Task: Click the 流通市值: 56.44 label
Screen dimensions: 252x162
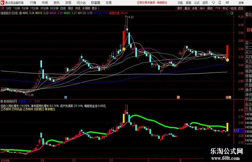Action: 118,13
